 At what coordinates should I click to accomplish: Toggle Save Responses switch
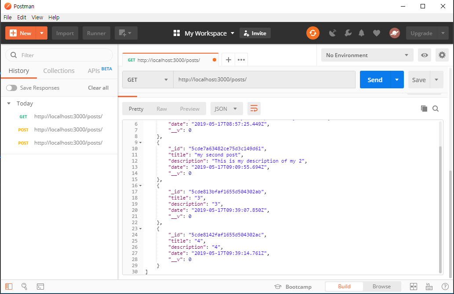point(11,88)
